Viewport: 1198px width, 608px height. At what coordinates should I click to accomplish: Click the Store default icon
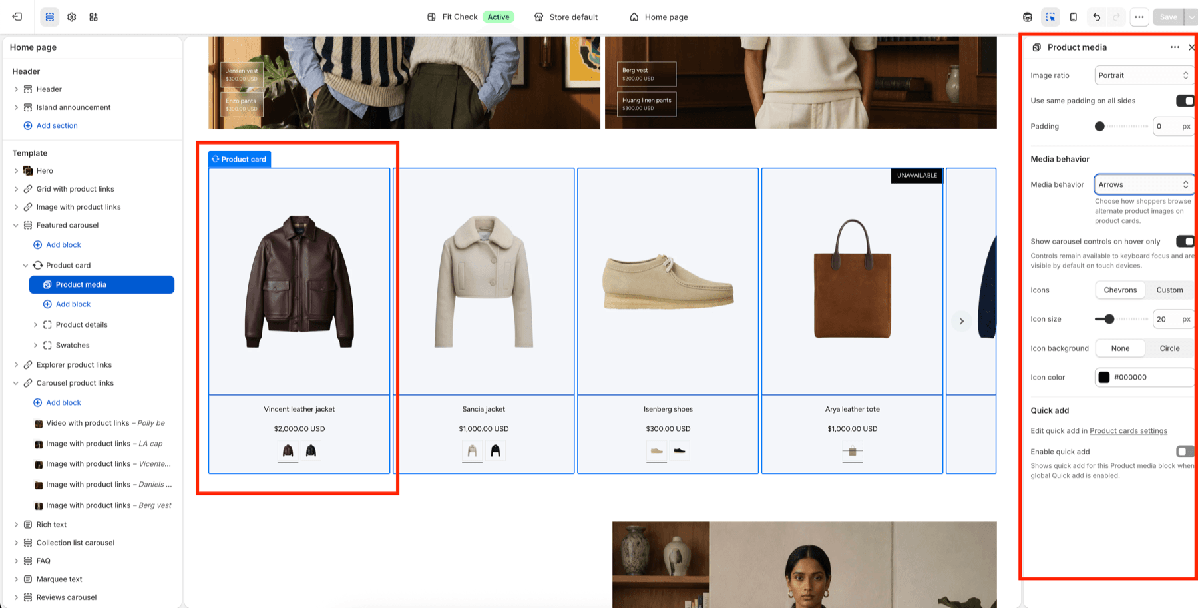[x=539, y=17]
